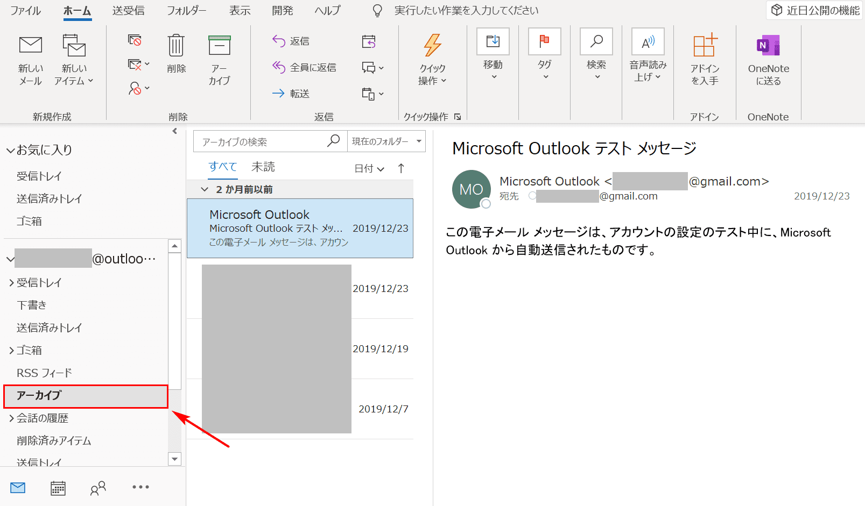Screen dimensions: 865x506
Task: Open the People contacts icon
Action: [x=98, y=488]
